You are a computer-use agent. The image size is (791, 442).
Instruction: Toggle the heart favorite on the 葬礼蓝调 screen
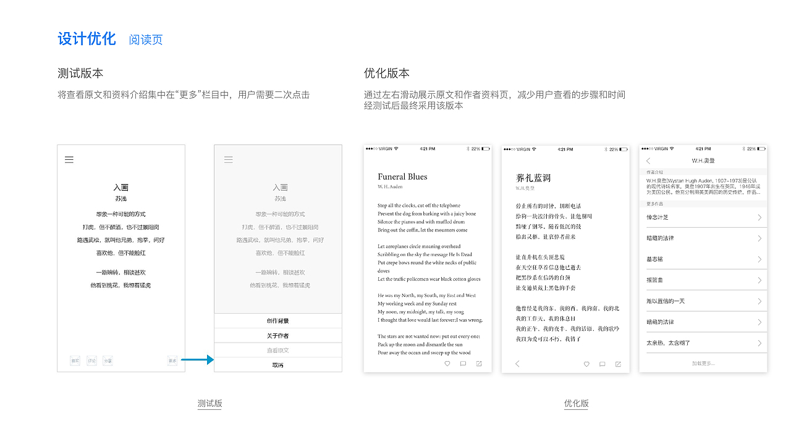(586, 364)
